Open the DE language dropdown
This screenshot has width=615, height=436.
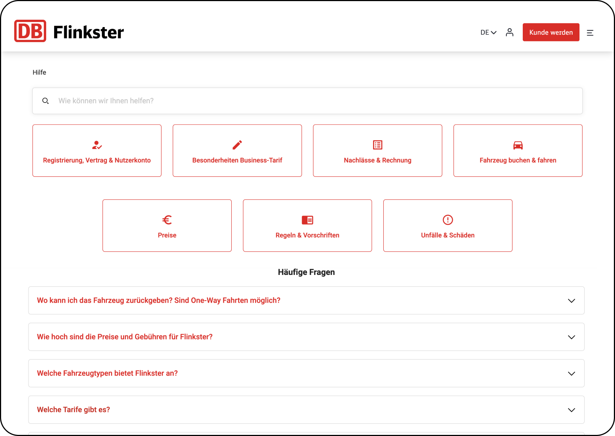click(x=488, y=33)
